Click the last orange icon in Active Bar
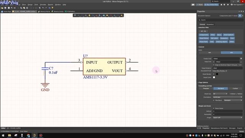This screenshot has height=138, width=245. (122, 15)
